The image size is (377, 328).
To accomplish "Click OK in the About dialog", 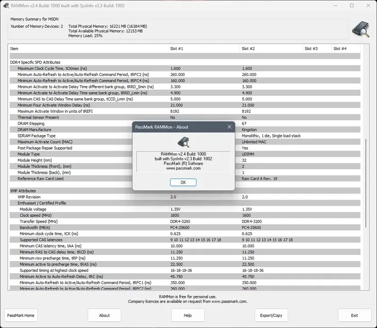I will coord(183,182).
